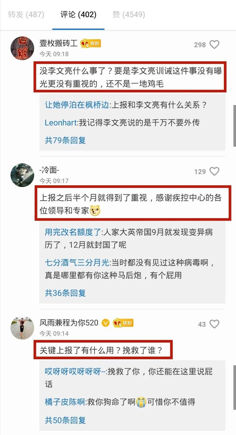Viewport: 236px width, 435px height.
Task: Expand 共36条回复 replies
Action: tap(65, 293)
